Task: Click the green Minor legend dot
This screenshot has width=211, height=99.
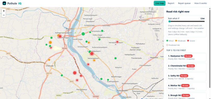Action: (167, 41)
